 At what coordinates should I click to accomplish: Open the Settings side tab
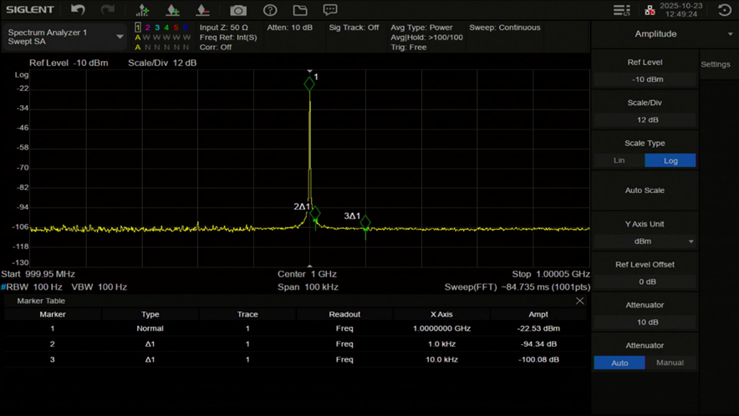tap(716, 64)
